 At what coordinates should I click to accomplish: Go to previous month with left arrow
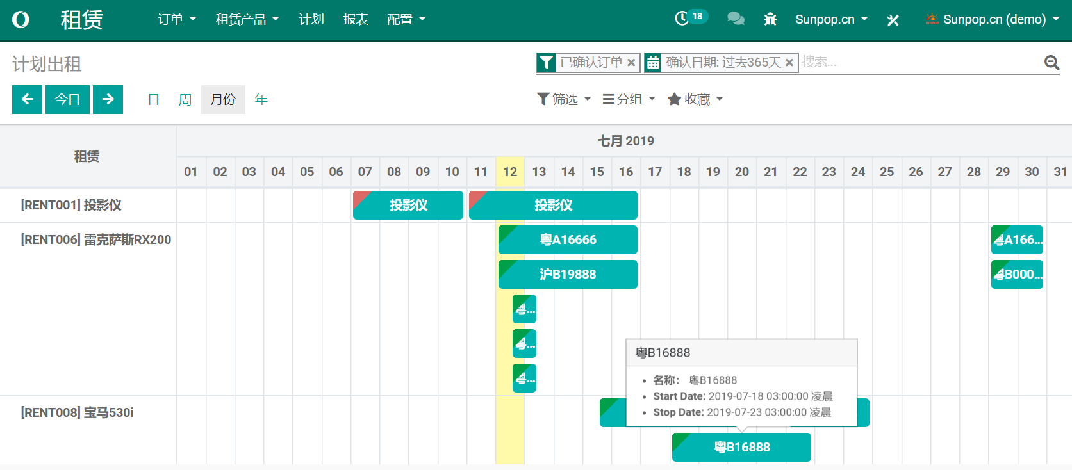pyautogui.click(x=27, y=99)
